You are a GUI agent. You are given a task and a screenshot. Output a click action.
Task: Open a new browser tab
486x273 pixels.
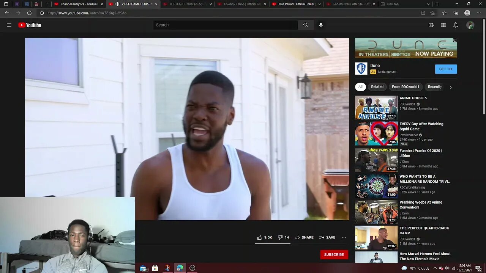pos(437,4)
